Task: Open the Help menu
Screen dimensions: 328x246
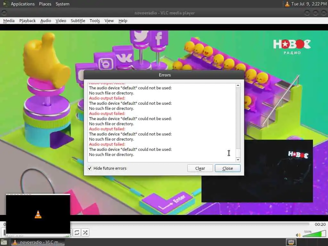Action: pos(123,21)
